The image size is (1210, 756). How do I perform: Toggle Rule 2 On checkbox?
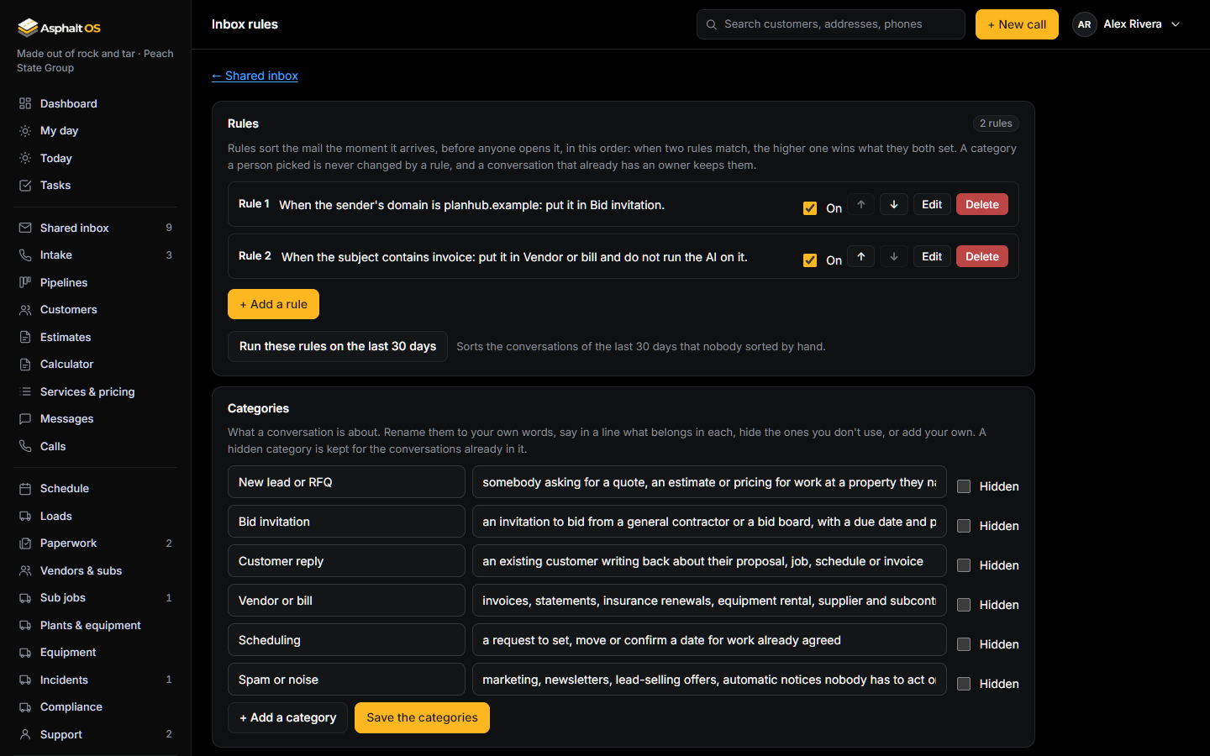(x=810, y=260)
